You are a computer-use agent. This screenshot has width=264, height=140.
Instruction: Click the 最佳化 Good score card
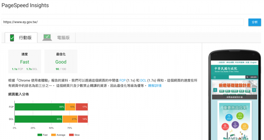tap(61, 61)
